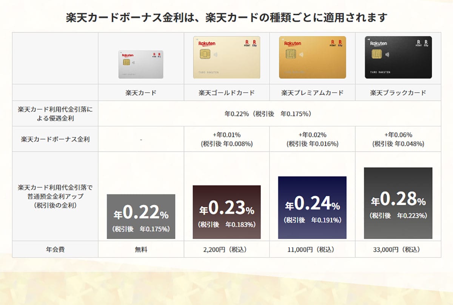Click the +年0.06% bonus rate cell
453x305 pixels.
tap(398, 139)
